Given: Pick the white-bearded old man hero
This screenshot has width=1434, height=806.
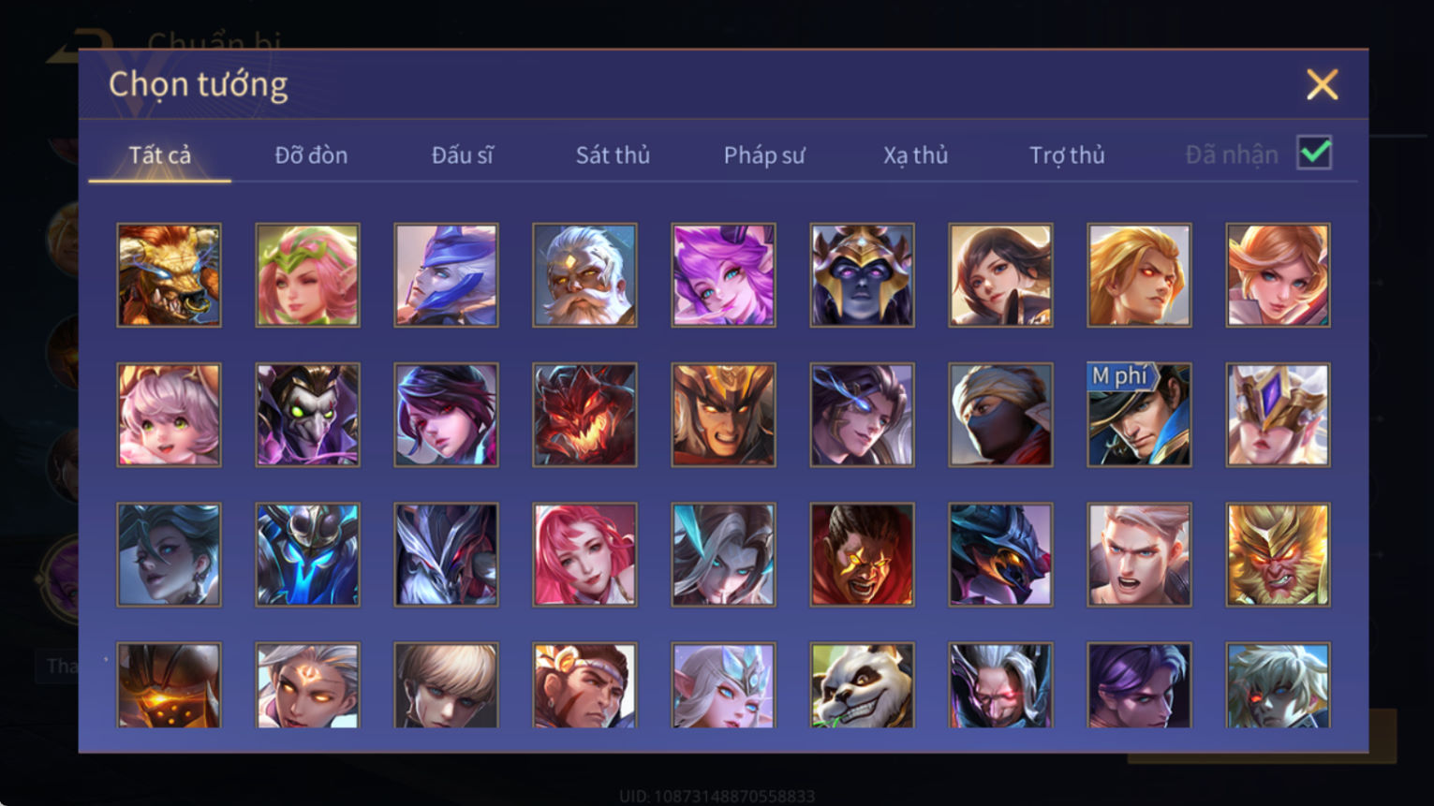Looking at the screenshot, I should [x=584, y=275].
